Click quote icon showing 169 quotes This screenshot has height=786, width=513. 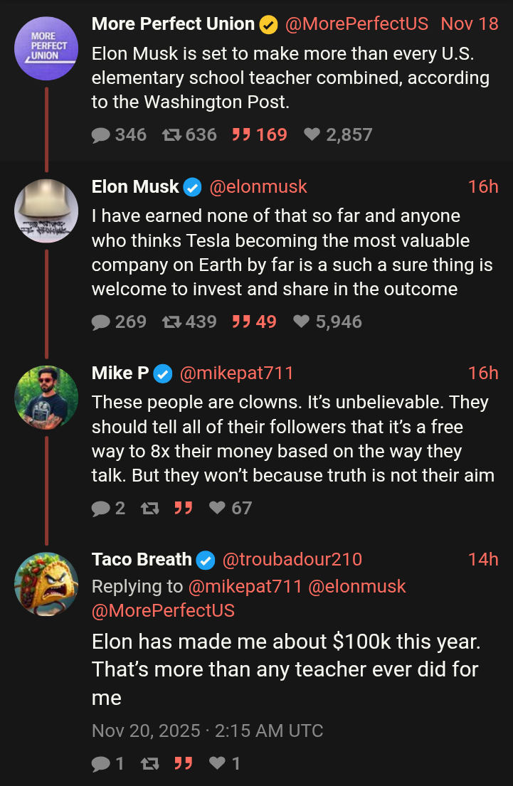click(x=242, y=134)
